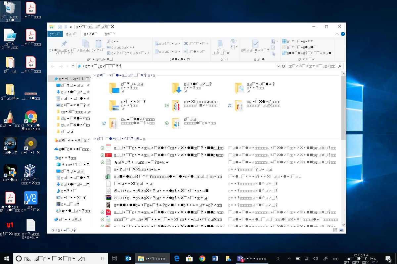Click the Edit icon in the Open group

(273, 48)
